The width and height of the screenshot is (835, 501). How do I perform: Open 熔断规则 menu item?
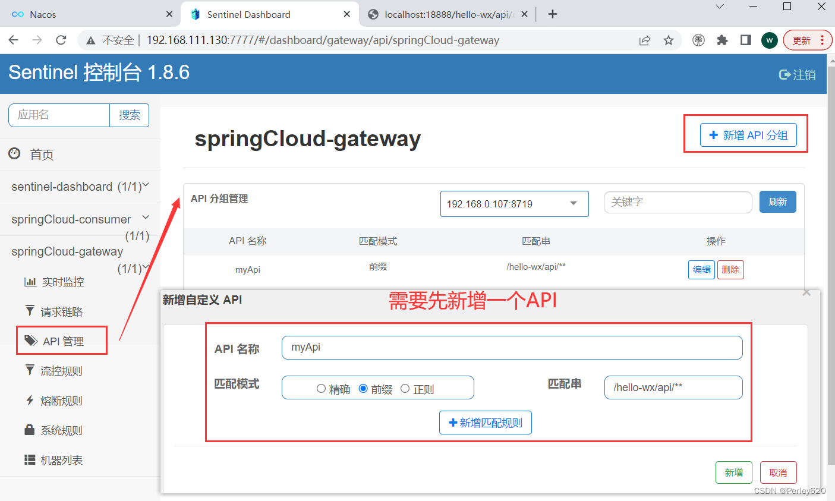(x=61, y=401)
